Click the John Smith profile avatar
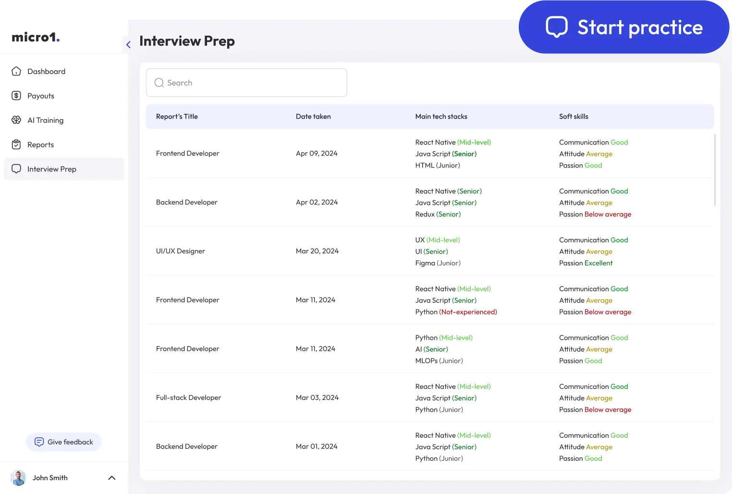The width and height of the screenshot is (732, 494). (18, 478)
